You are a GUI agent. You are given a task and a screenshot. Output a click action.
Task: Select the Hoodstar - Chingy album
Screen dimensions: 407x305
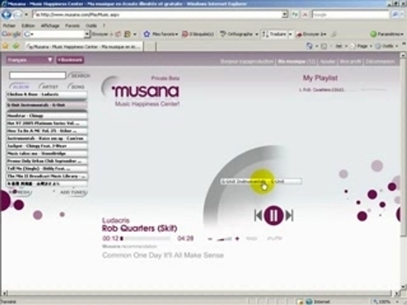47,116
